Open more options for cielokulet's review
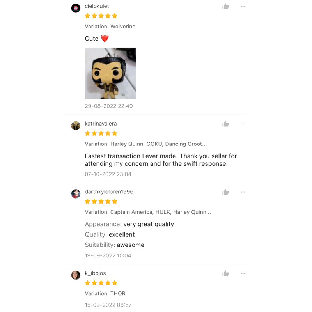This screenshot has width=312, height=312. tap(243, 7)
